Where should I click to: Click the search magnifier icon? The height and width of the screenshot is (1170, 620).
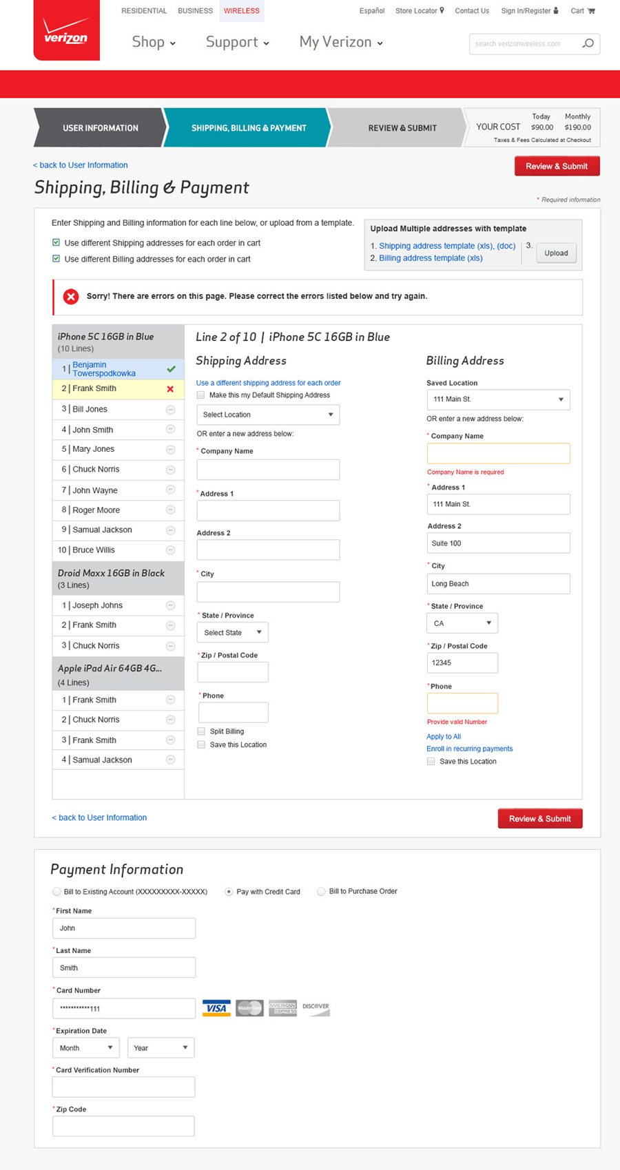[x=588, y=43]
